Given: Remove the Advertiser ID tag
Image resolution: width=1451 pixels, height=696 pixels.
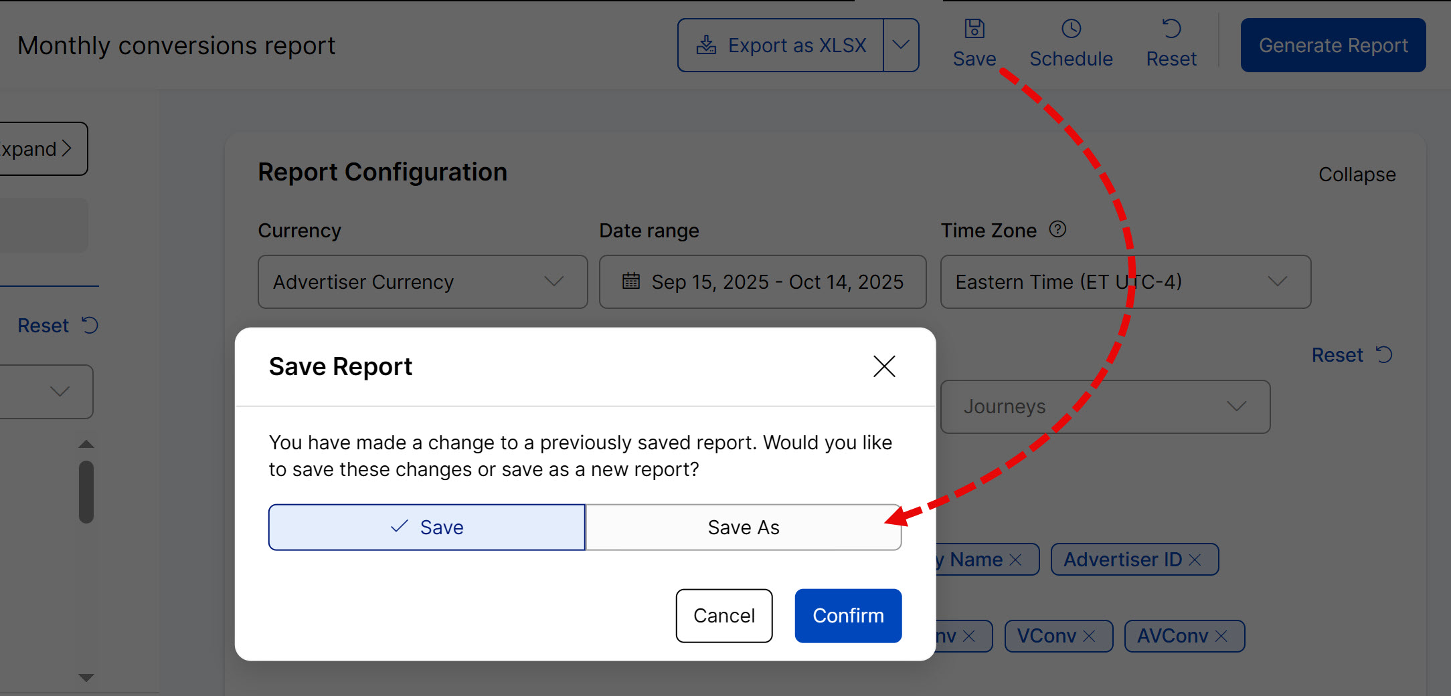Looking at the screenshot, I should (1195, 560).
